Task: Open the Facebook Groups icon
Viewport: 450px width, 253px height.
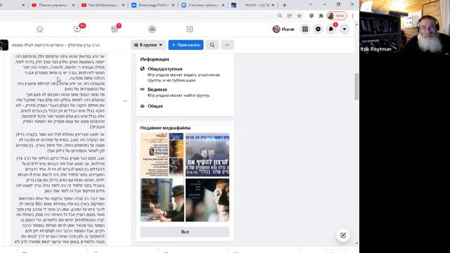Action: click(152, 29)
